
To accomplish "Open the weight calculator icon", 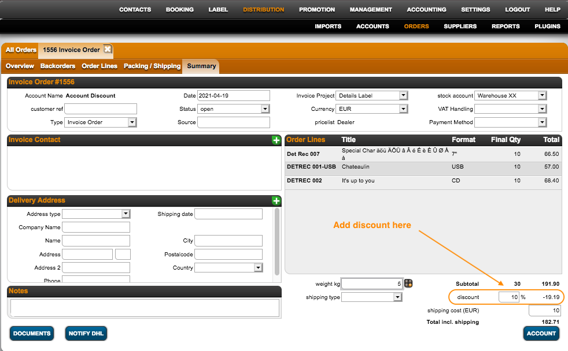I will pos(408,283).
